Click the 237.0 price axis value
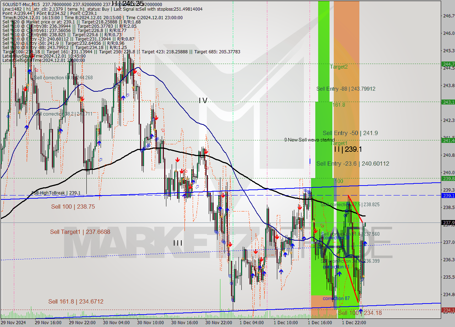Screen dimensions: 455x327 (448, 242)
